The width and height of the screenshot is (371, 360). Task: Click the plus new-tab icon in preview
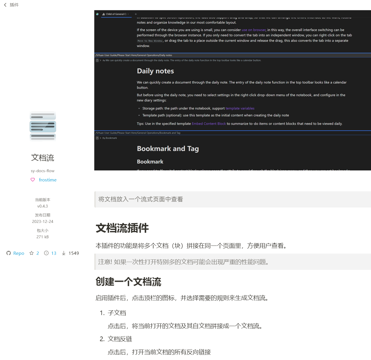pos(136,14)
